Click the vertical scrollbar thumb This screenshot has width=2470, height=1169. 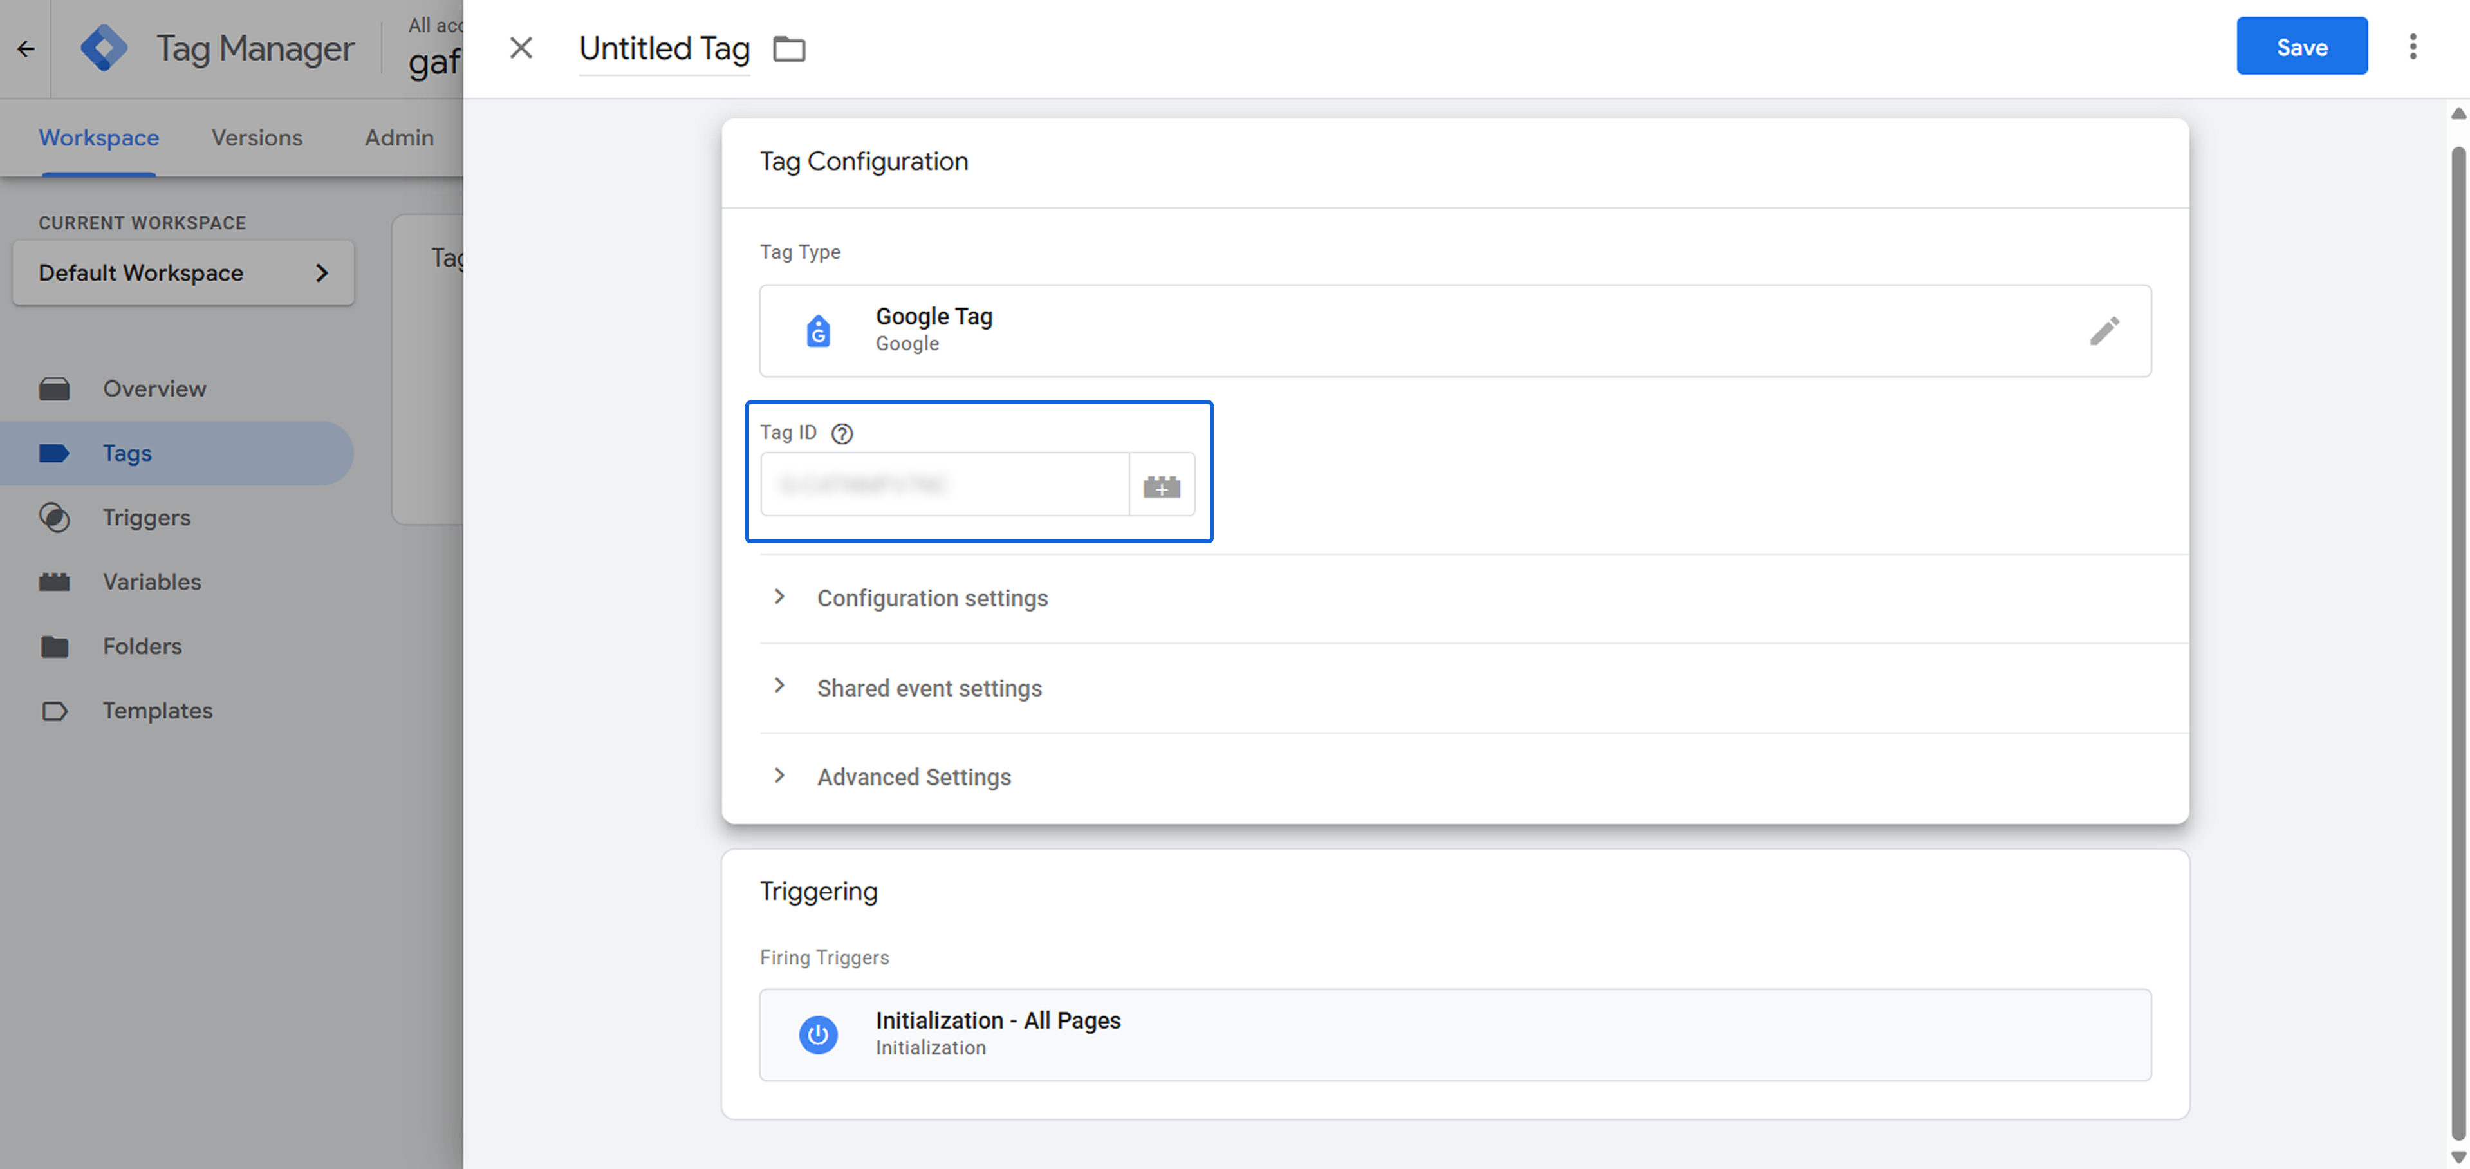[x=2458, y=642]
